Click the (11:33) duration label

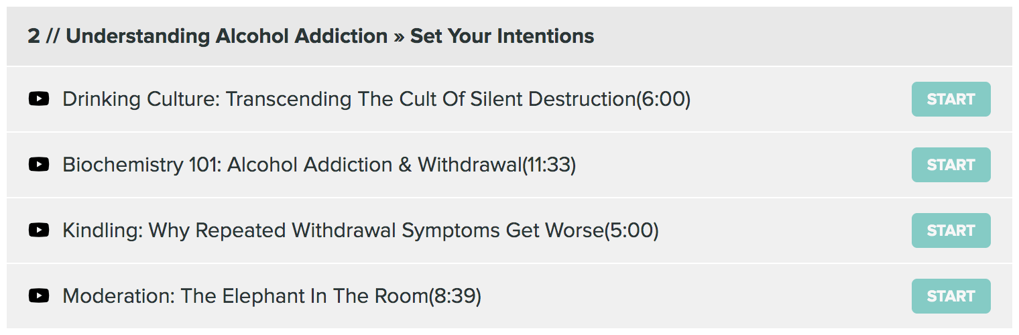click(549, 165)
